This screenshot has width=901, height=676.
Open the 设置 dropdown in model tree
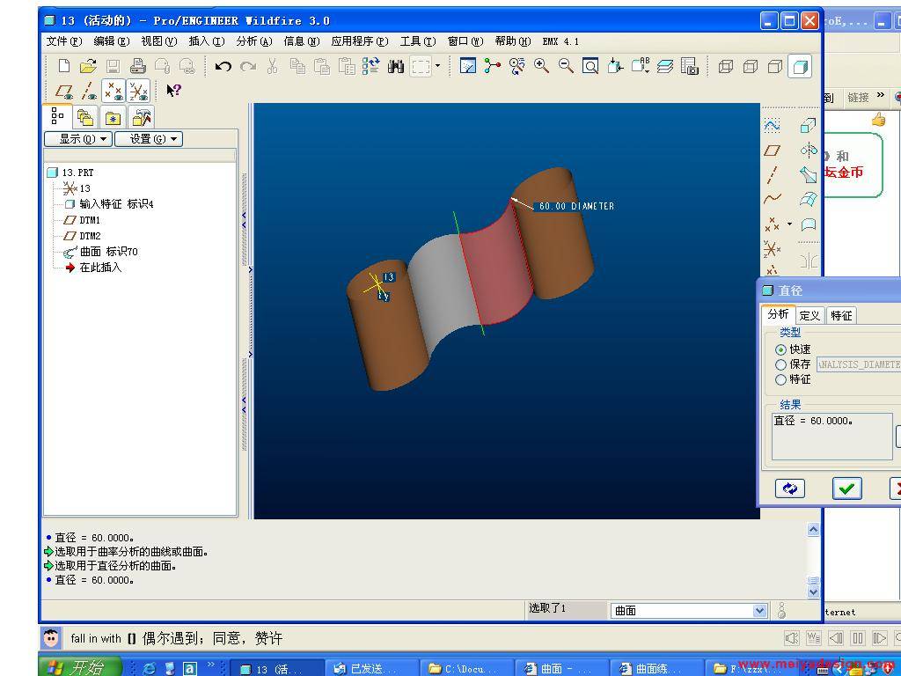[x=149, y=139]
